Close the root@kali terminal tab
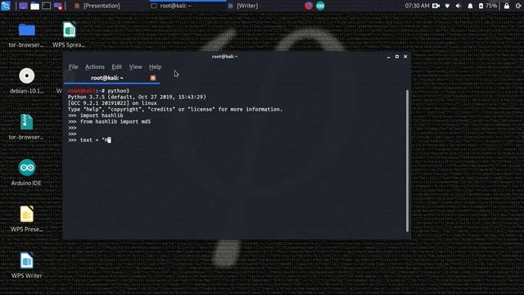The image size is (524, 295). click(x=153, y=78)
